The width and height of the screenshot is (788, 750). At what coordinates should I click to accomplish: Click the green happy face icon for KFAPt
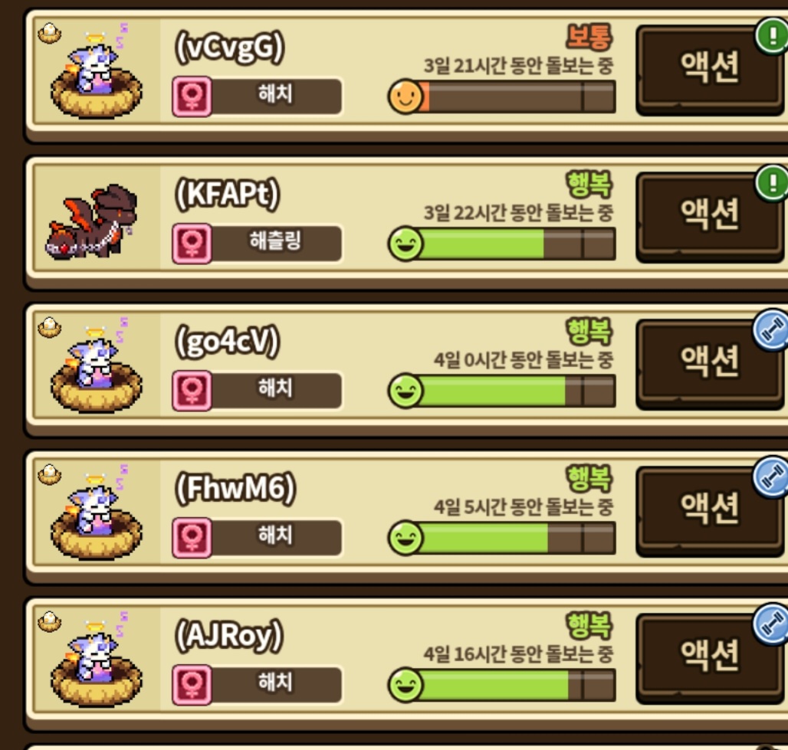coord(405,244)
